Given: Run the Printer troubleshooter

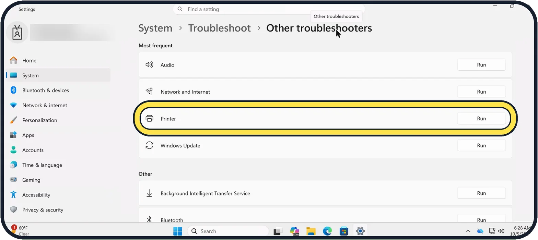Looking at the screenshot, I should coord(481,119).
